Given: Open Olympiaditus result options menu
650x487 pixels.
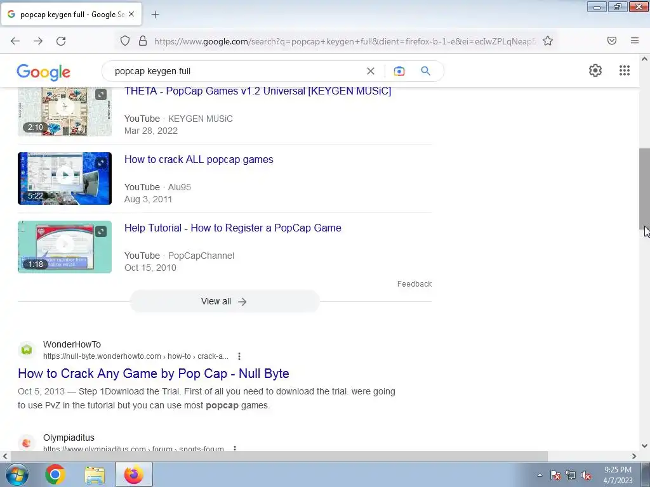Looking at the screenshot, I should pos(235,448).
